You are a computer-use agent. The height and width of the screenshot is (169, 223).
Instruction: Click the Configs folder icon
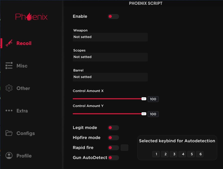coord(9,133)
